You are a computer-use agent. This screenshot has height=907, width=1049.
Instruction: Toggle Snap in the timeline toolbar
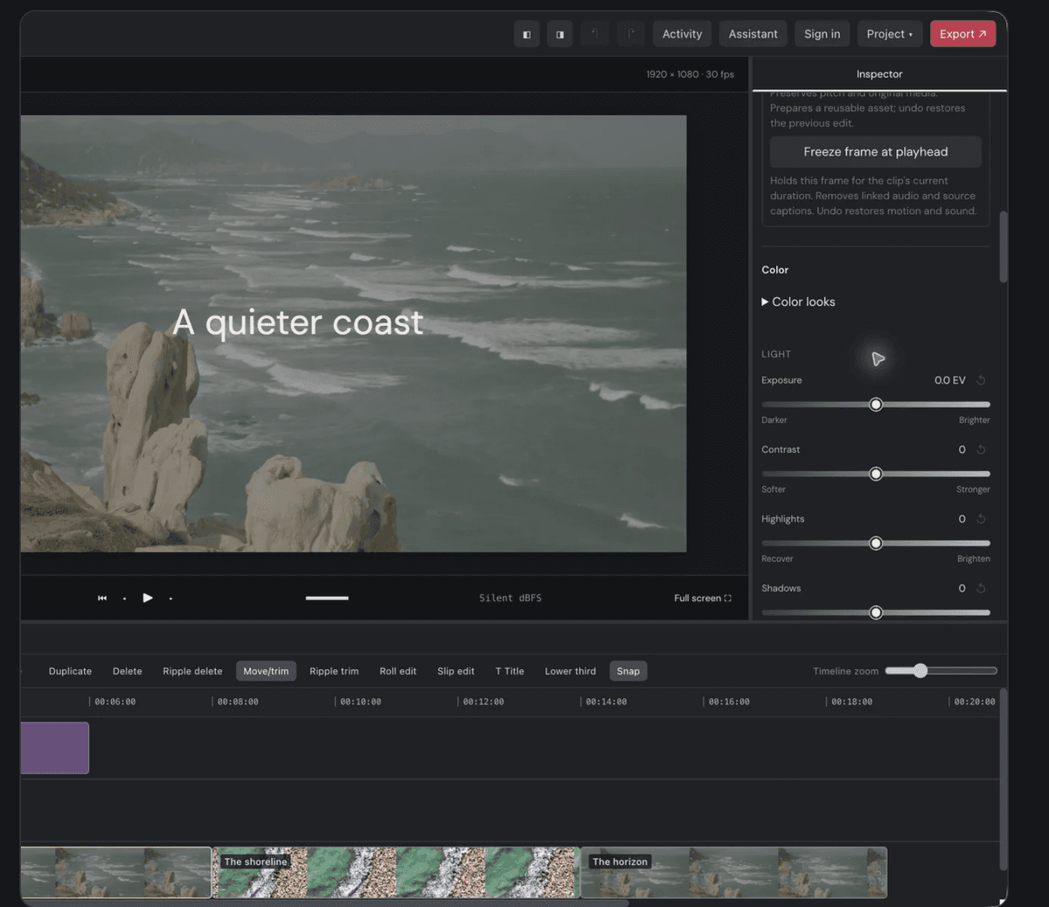click(628, 671)
